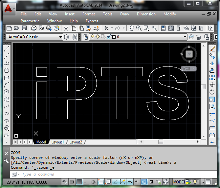Select the Line tool in Draw toolbar
The height and width of the screenshot is (188, 220).
coord(7,49)
